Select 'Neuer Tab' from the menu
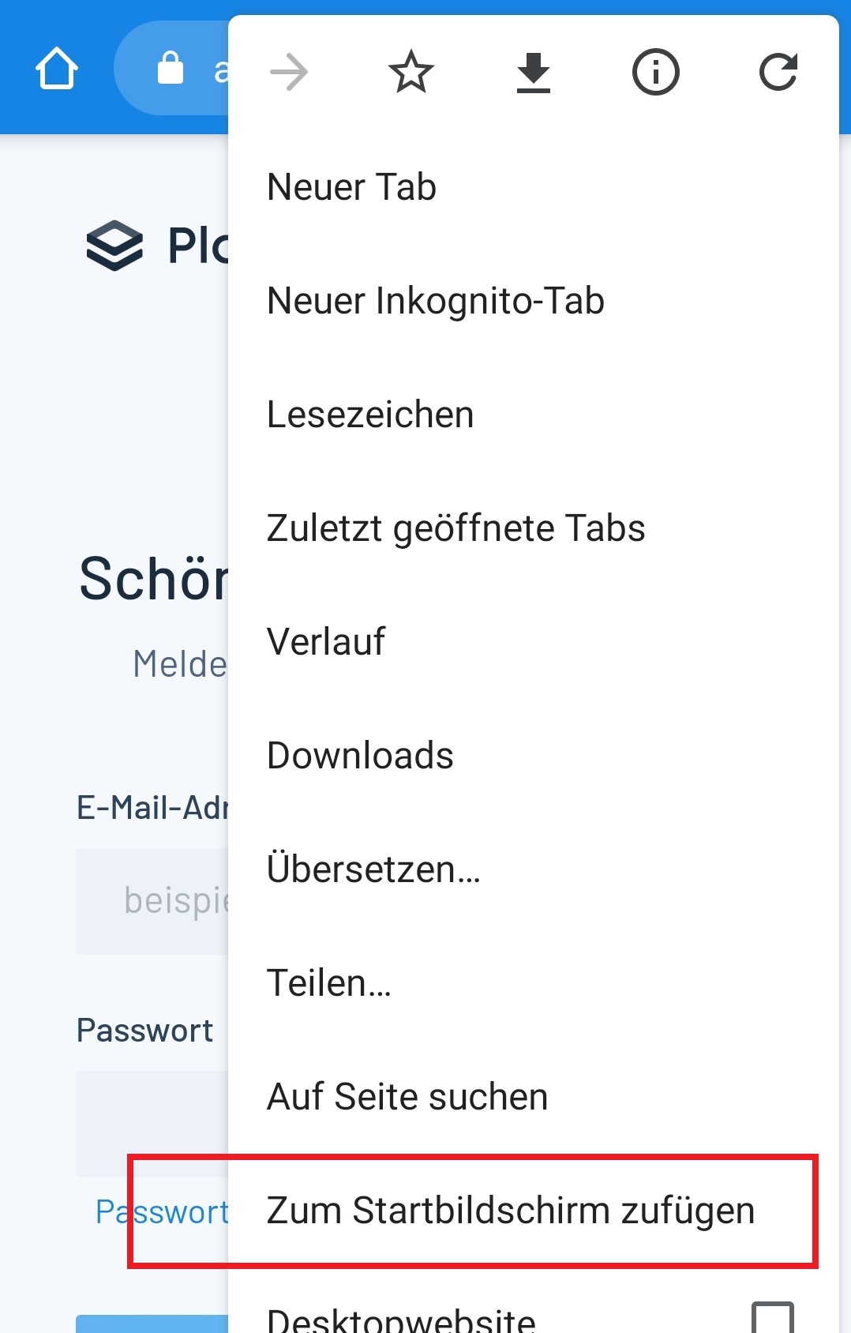Viewport: 851px width, 1333px height. pos(351,186)
